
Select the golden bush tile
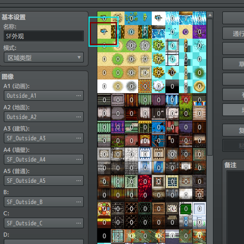point(159,73)
